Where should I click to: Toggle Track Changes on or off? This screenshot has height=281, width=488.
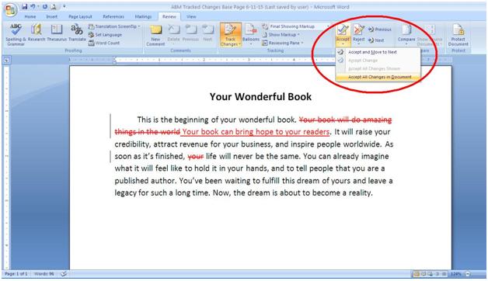[x=230, y=35]
